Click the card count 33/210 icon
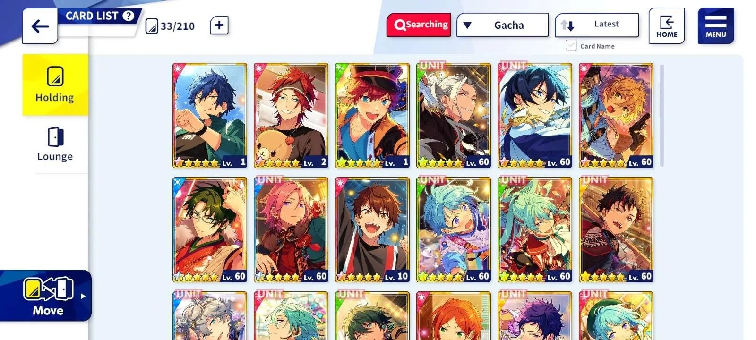 pyautogui.click(x=152, y=26)
